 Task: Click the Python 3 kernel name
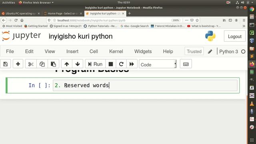[228, 52]
